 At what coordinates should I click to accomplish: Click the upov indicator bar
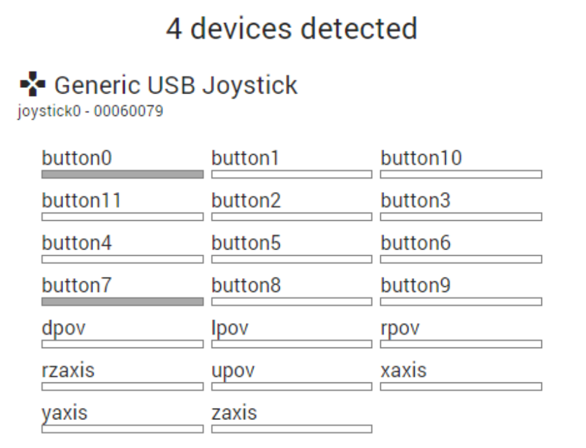coord(292,387)
